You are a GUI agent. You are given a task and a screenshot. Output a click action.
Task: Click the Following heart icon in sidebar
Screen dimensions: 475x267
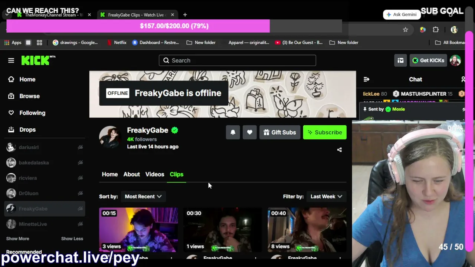(11, 113)
